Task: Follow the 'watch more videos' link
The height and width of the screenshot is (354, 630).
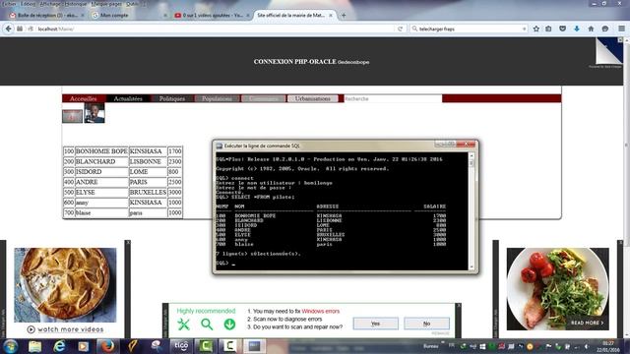Action: (71, 329)
